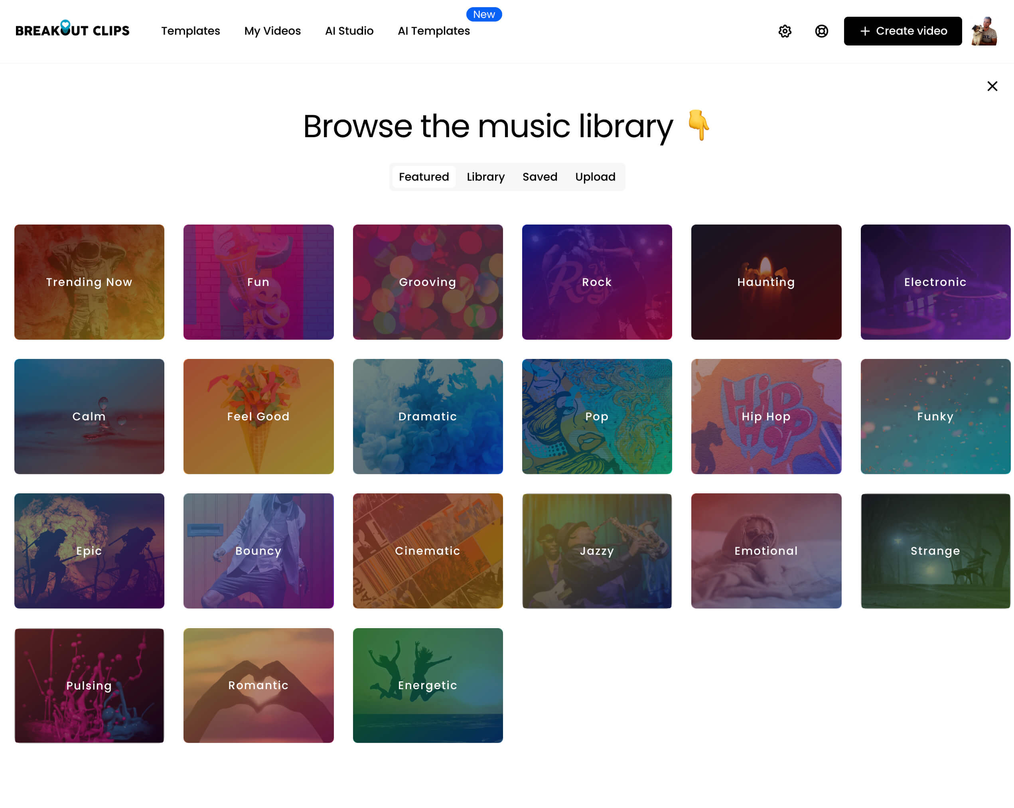
Task: Open Templates in the navigation
Action: click(x=191, y=31)
